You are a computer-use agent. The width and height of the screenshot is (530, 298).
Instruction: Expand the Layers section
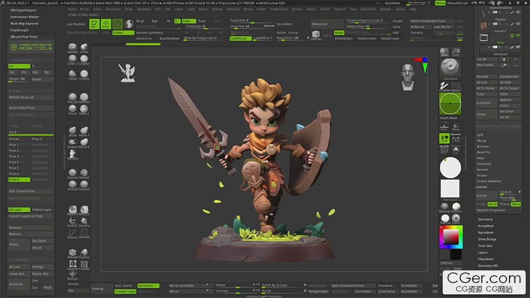(x=482, y=252)
